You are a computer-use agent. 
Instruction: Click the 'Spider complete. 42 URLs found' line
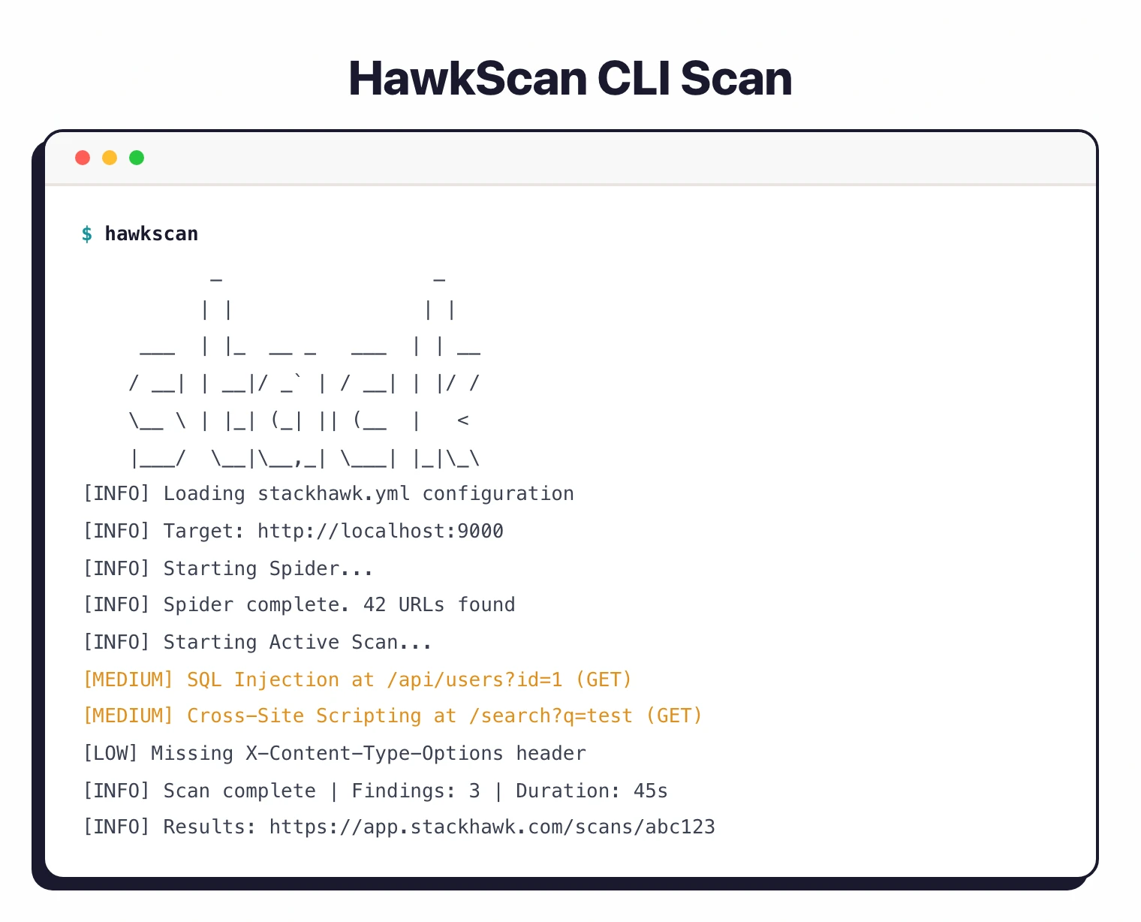[299, 605]
